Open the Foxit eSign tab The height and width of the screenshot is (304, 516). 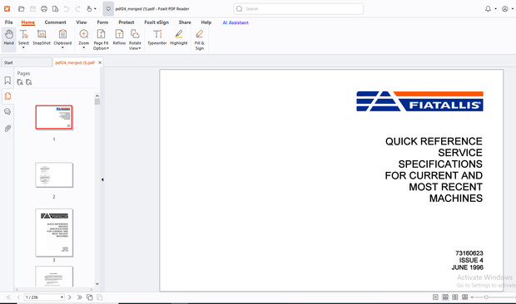[x=156, y=22]
